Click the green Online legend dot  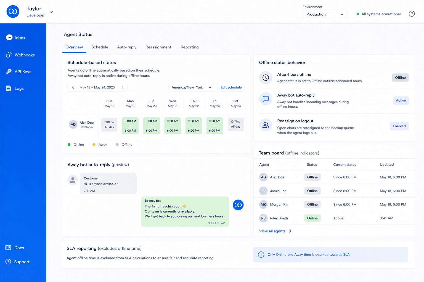coord(69,145)
